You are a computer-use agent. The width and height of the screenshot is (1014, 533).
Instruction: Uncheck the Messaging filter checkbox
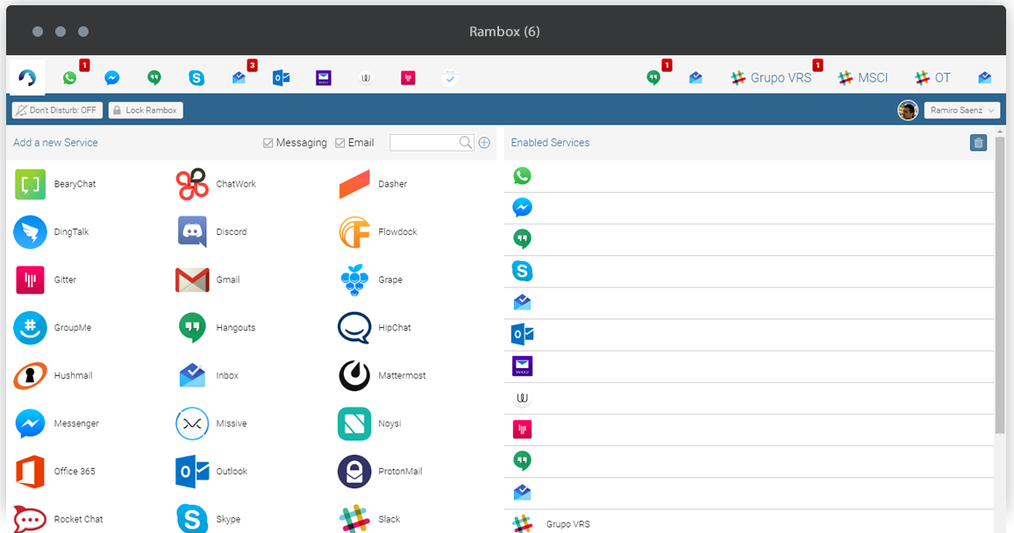(x=268, y=143)
